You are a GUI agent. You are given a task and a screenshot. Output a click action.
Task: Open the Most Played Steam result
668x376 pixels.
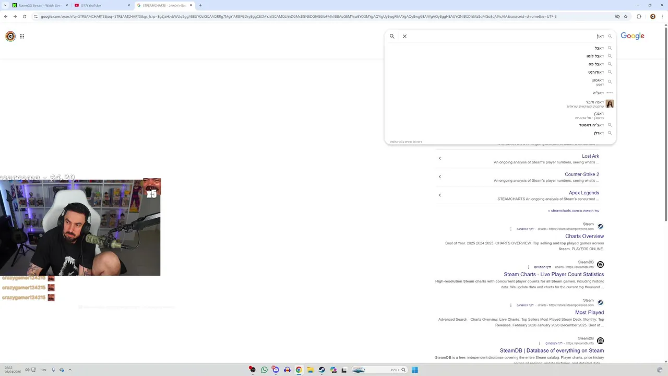(x=589, y=312)
